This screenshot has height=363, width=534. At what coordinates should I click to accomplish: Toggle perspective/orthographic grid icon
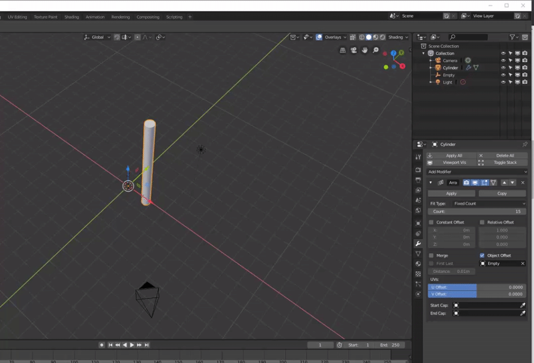(x=343, y=50)
